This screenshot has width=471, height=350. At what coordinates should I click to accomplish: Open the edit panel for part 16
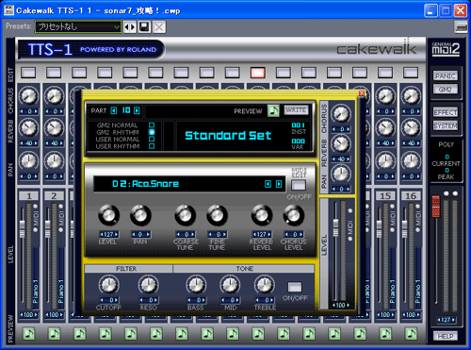point(411,73)
